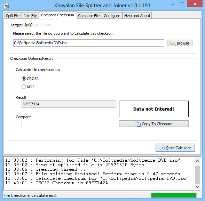Viewport: 205px width, 201px height.
Task: Switch to the Split File tab
Action: coord(13,16)
